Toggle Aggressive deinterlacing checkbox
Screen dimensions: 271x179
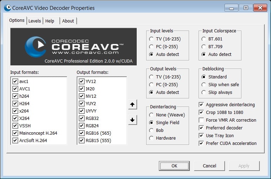tap(201, 104)
